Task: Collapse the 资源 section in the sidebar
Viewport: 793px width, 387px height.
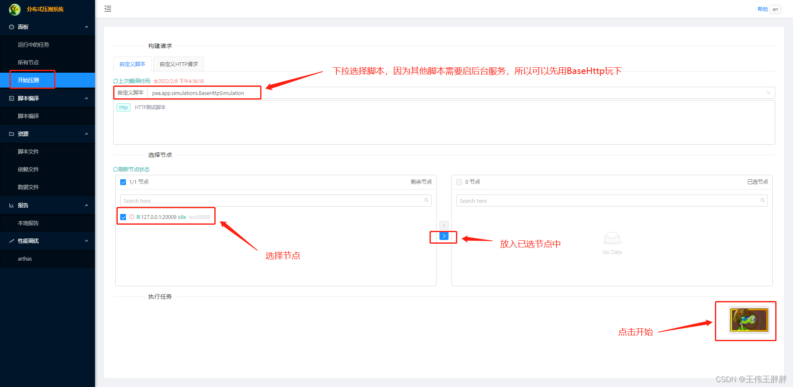Action: click(x=86, y=133)
